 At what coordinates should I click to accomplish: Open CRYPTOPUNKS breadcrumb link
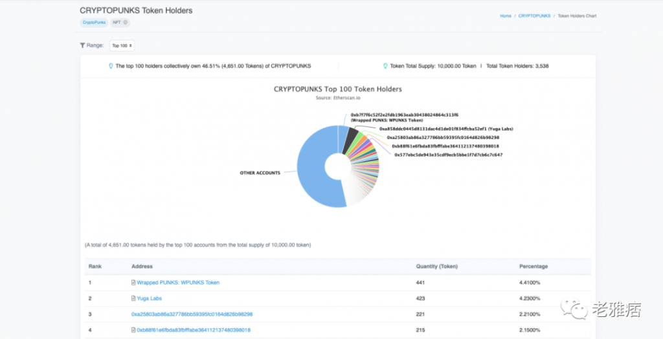click(534, 16)
